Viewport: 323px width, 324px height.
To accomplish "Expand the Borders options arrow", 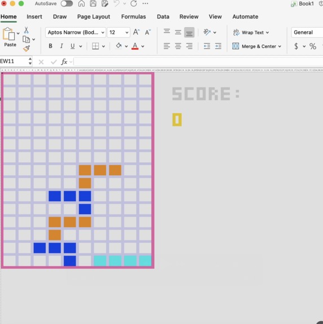I will (x=103, y=46).
